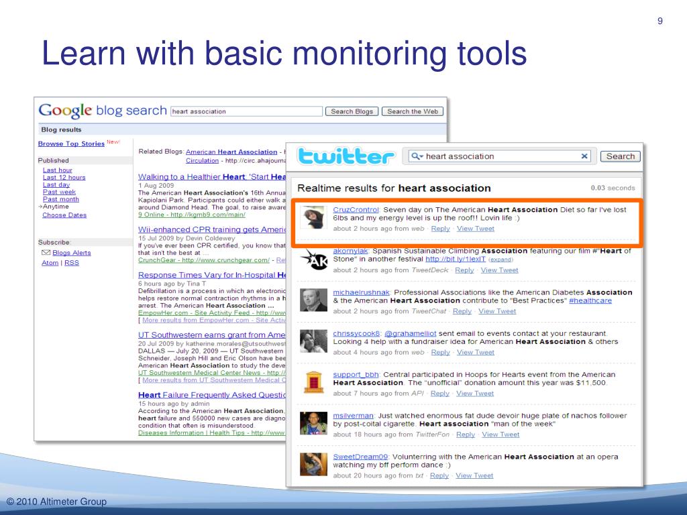Screen dimensions: 687x515
Task: Open the support_bbh username link
Action: (x=356, y=375)
